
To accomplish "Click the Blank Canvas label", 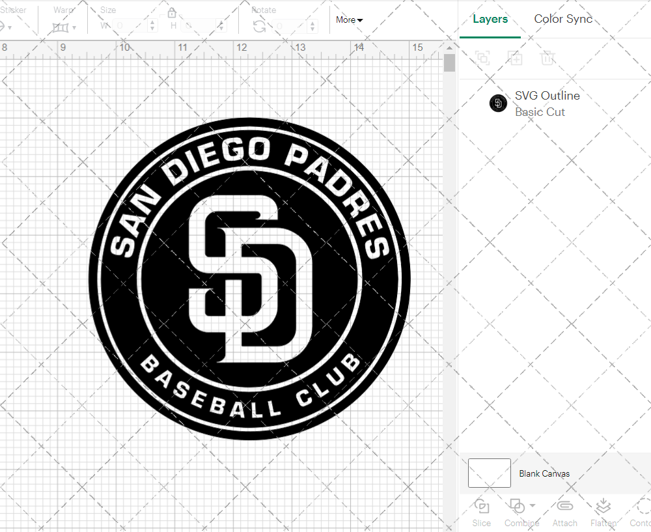I will click(x=545, y=473).
